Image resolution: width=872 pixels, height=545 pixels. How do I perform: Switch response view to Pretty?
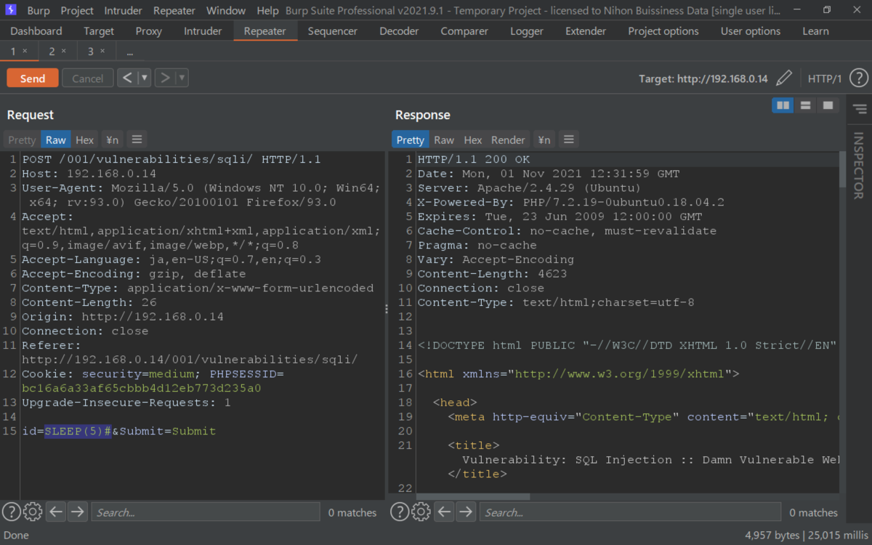coord(411,140)
